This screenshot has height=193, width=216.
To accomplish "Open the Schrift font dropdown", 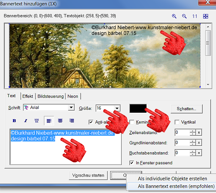I will (x=71, y=107).
